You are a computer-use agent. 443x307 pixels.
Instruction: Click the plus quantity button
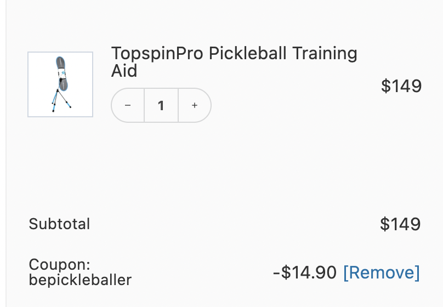pyautogui.click(x=195, y=105)
